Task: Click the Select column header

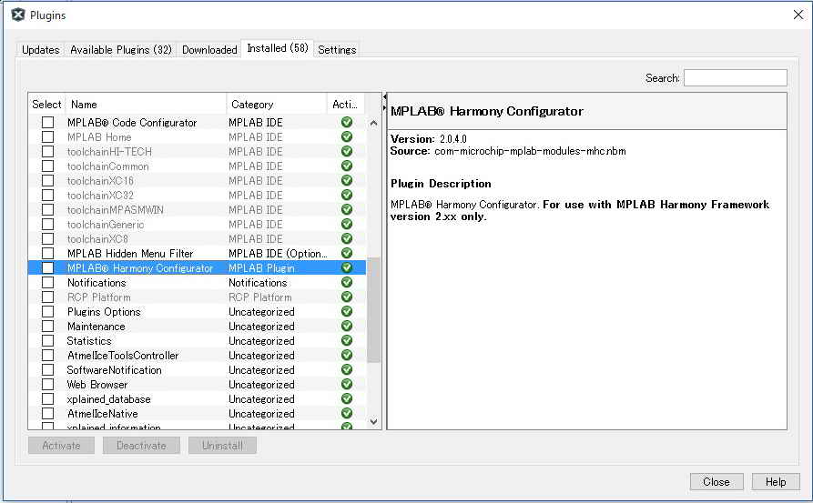Action: click(46, 104)
